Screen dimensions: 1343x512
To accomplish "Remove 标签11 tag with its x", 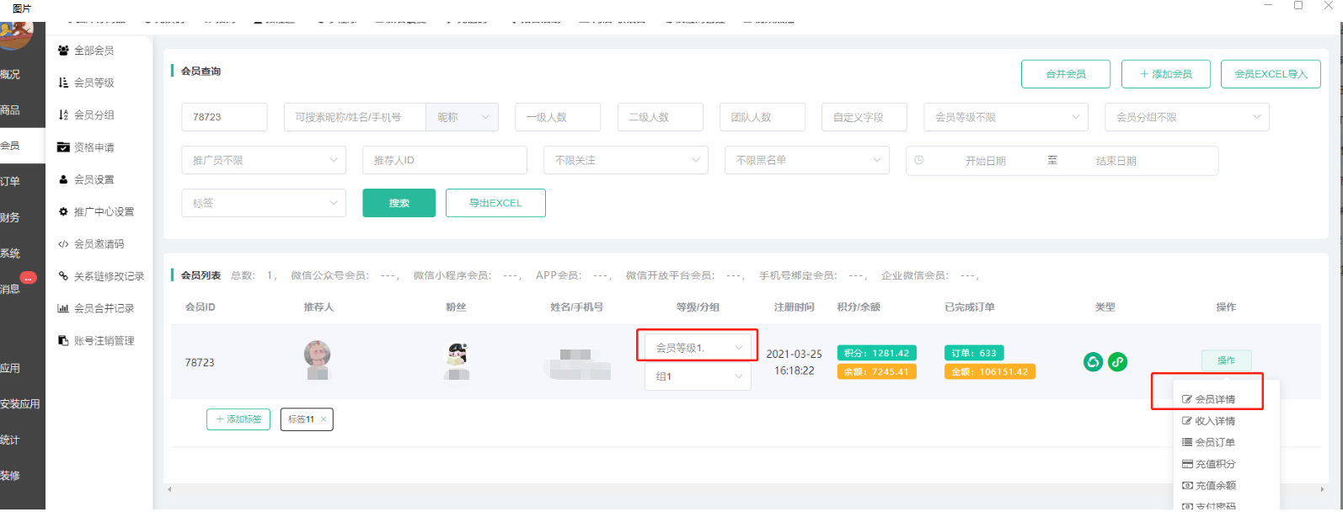I will point(324,419).
